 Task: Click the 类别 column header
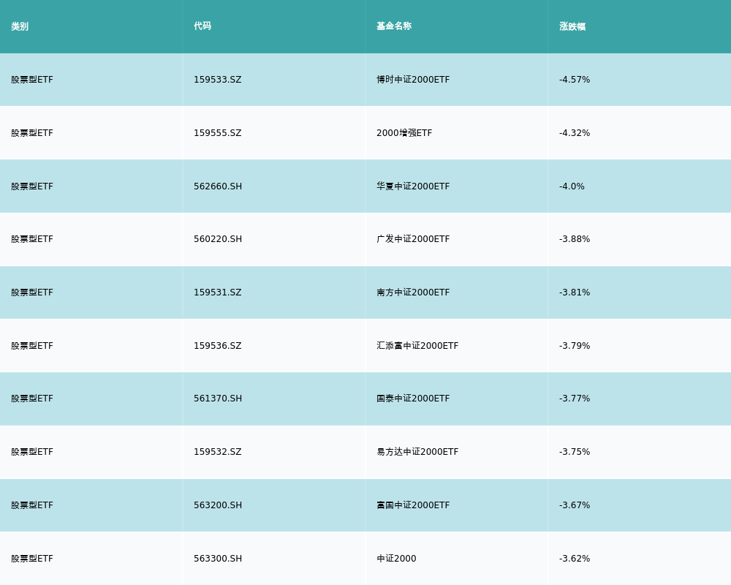(x=20, y=26)
